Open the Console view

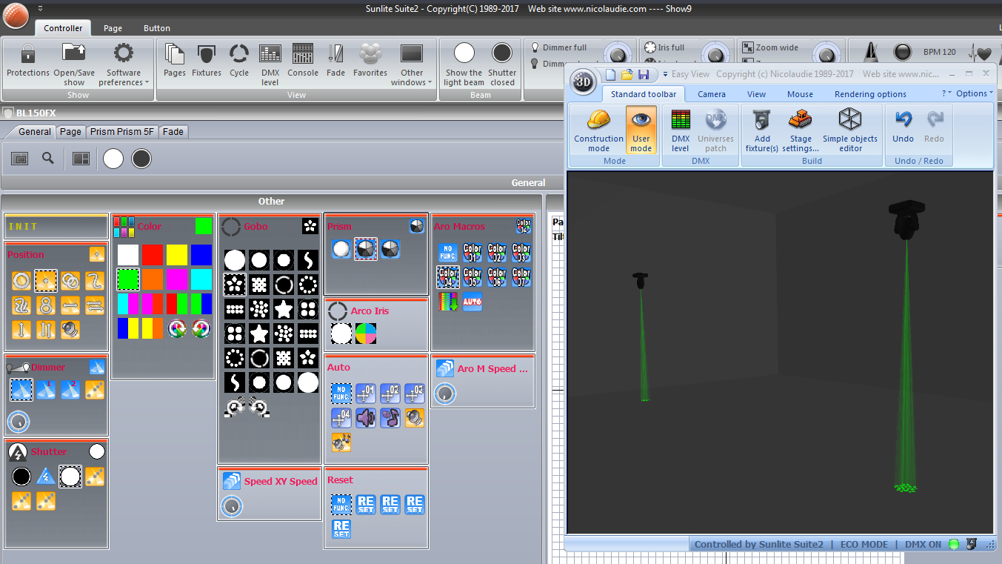click(x=303, y=61)
